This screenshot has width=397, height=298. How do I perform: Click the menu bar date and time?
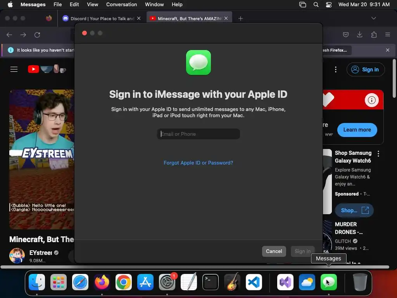tap(364, 4)
